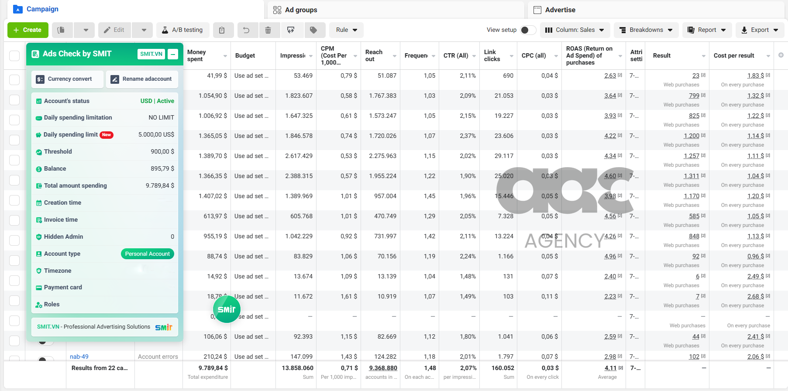The height and width of the screenshot is (391, 788).
Task: Click the ROAS value 4,60
Action: 610,176
